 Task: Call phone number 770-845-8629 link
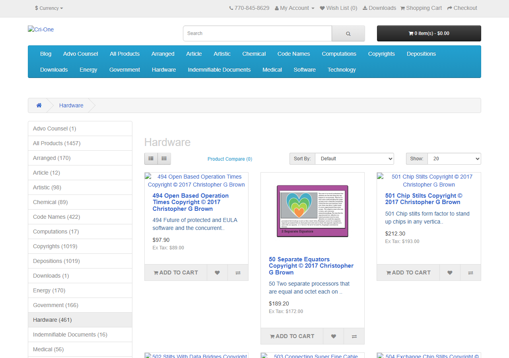(x=249, y=8)
